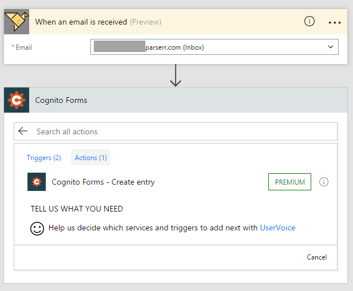
Task: Choose 'Cognito Forms - Create entry' action
Action: [x=103, y=182]
